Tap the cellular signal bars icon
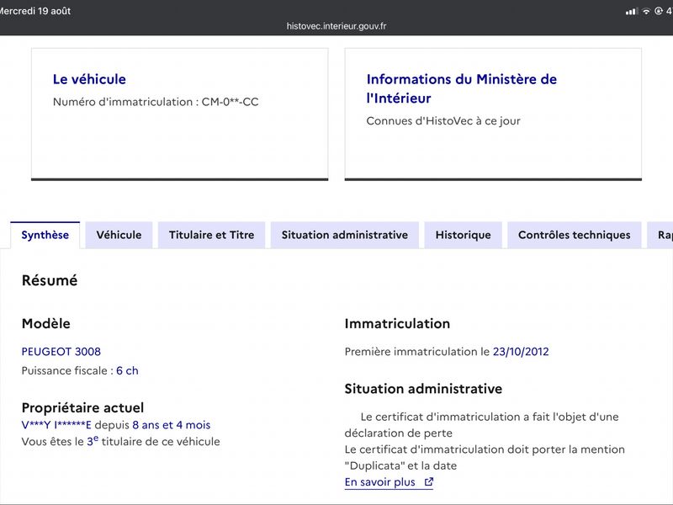 [x=632, y=12]
